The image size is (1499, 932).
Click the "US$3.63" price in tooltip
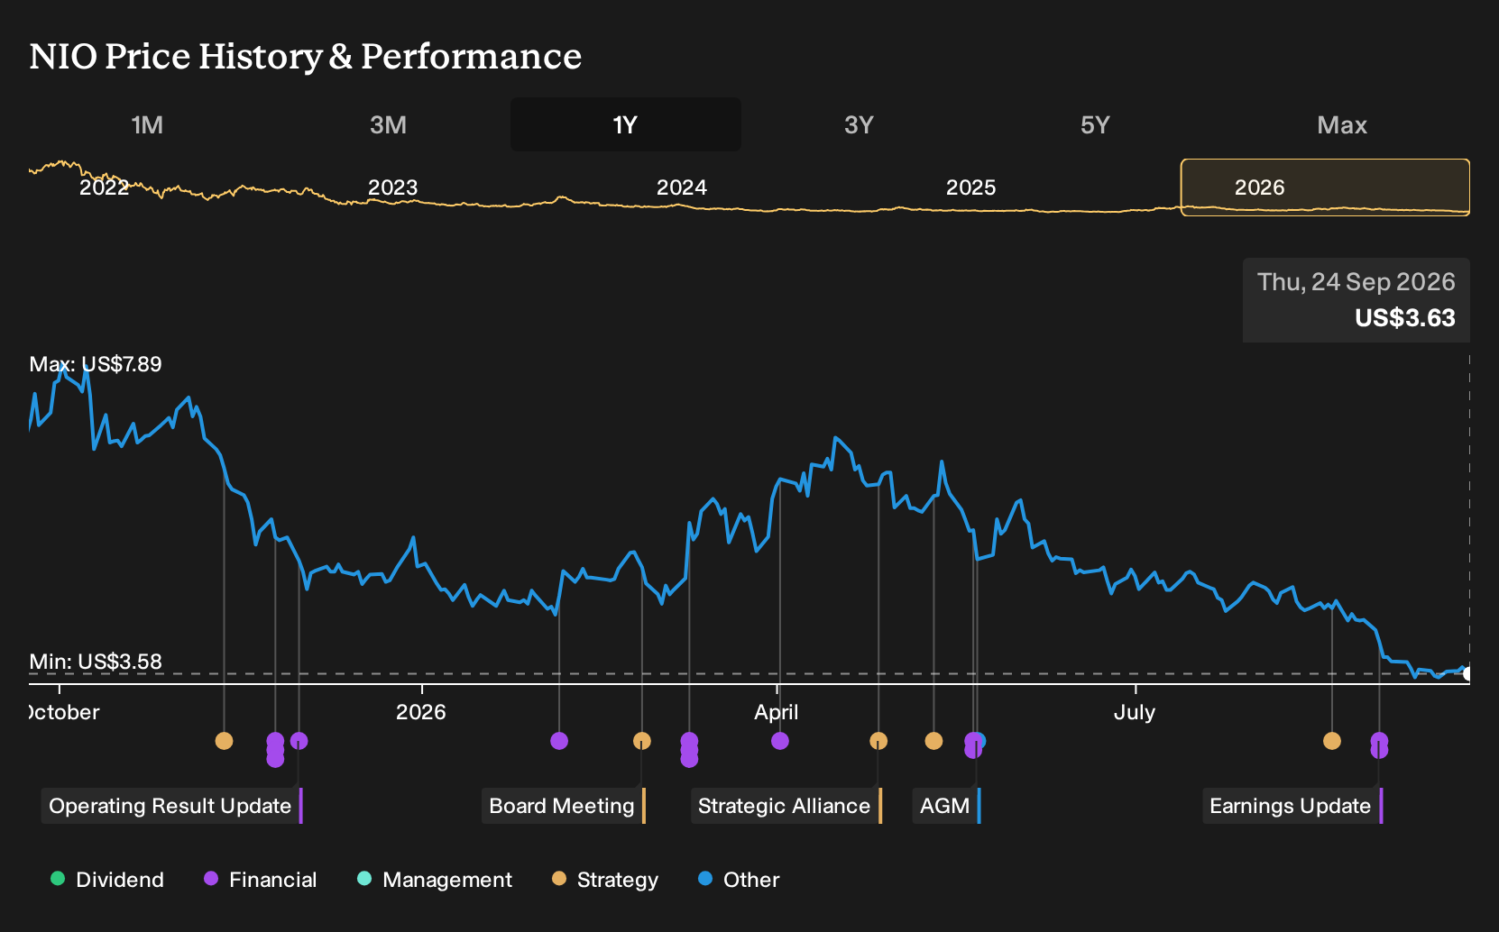click(1405, 317)
